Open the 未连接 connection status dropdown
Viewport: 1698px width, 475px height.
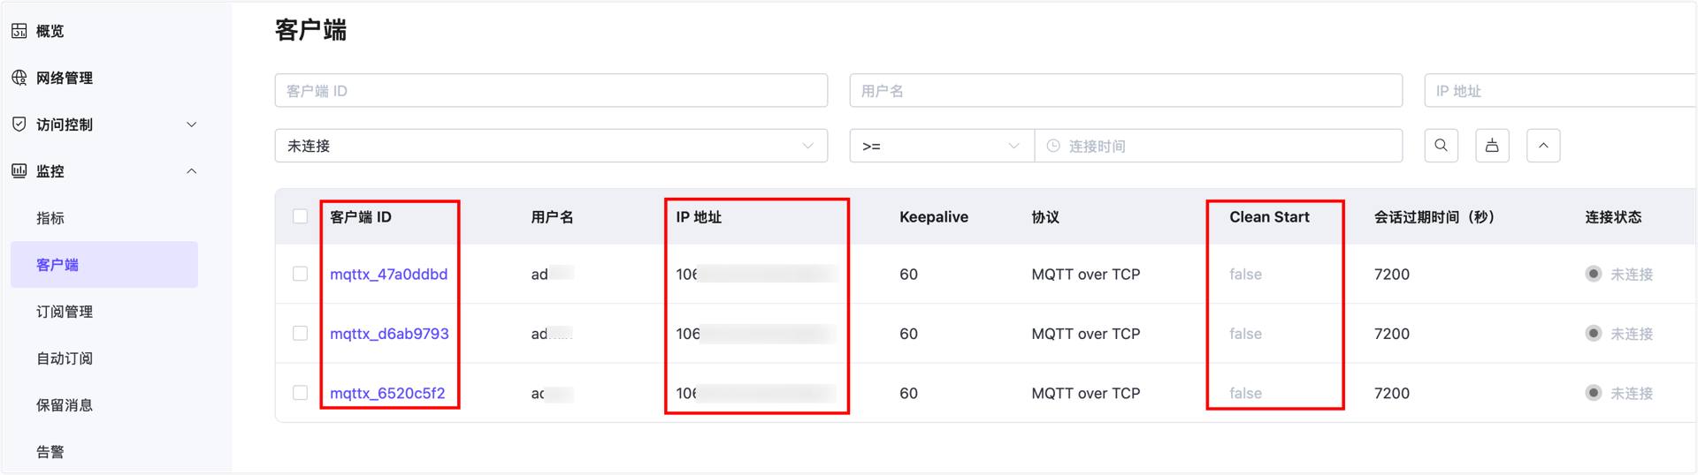(551, 146)
